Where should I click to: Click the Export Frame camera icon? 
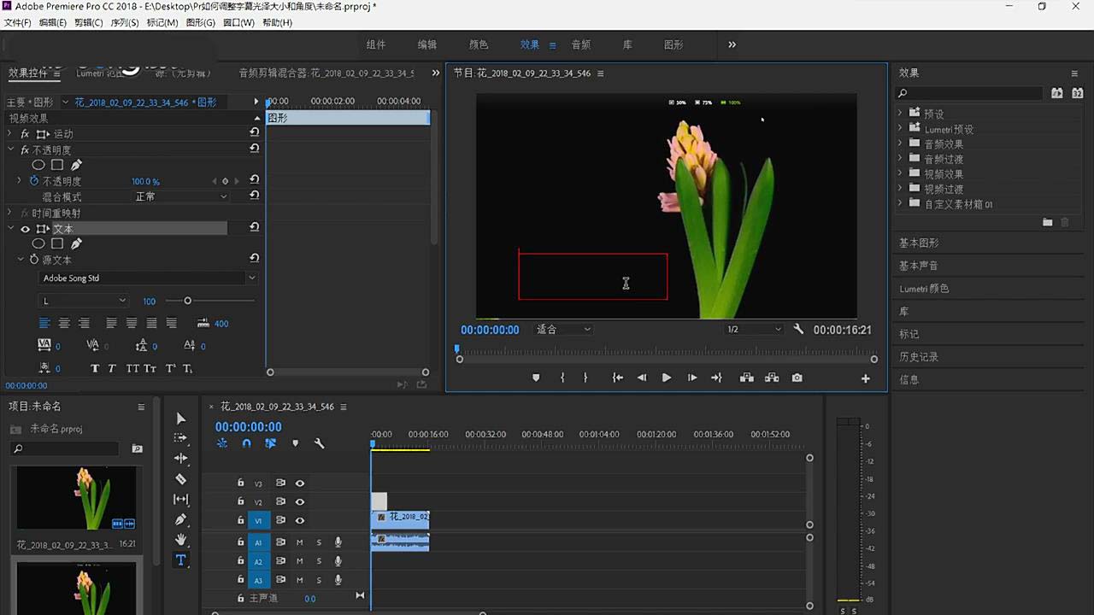[797, 377]
